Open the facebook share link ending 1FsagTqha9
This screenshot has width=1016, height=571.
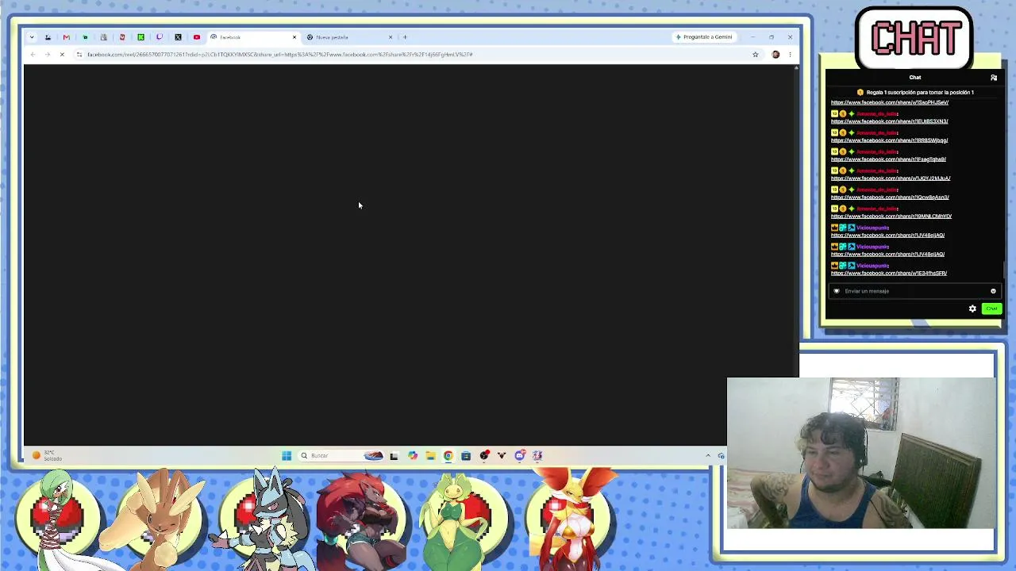point(888,159)
